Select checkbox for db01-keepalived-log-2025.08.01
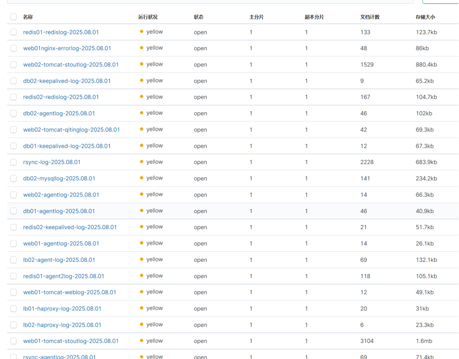This screenshot has width=459, height=359. point(13,146)
